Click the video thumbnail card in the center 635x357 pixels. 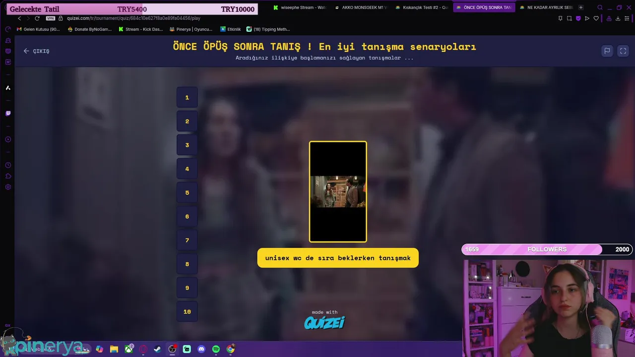pos(338,192)
